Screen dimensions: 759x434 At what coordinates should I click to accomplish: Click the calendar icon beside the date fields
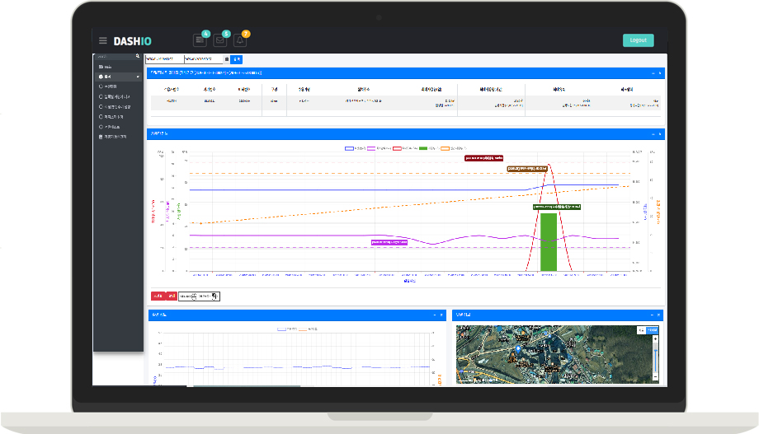(227, 59)
